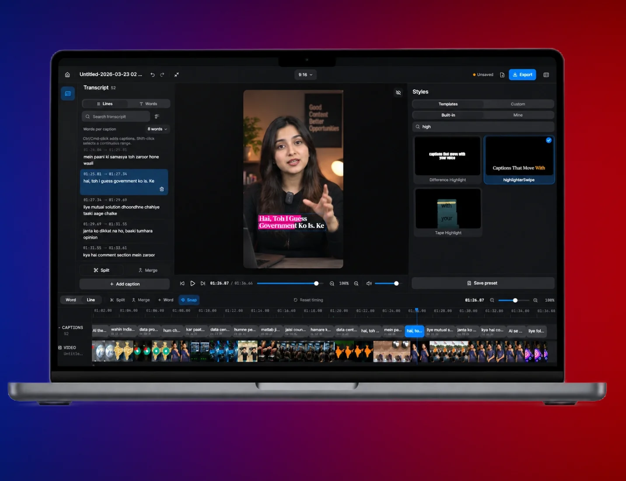The width and height of the screenshot is (626, 481).
Task: Click the playback progress slider handle
Action: point(316,284)
